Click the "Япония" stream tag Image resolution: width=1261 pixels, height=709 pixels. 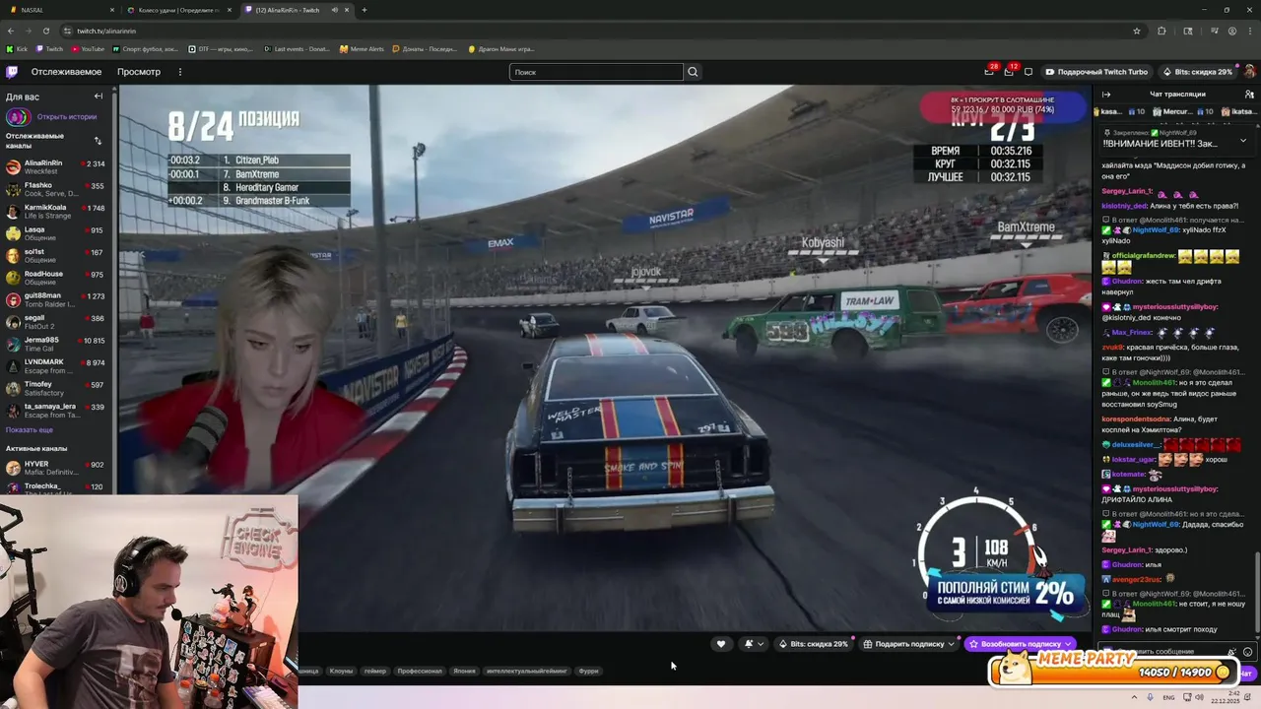464,672
